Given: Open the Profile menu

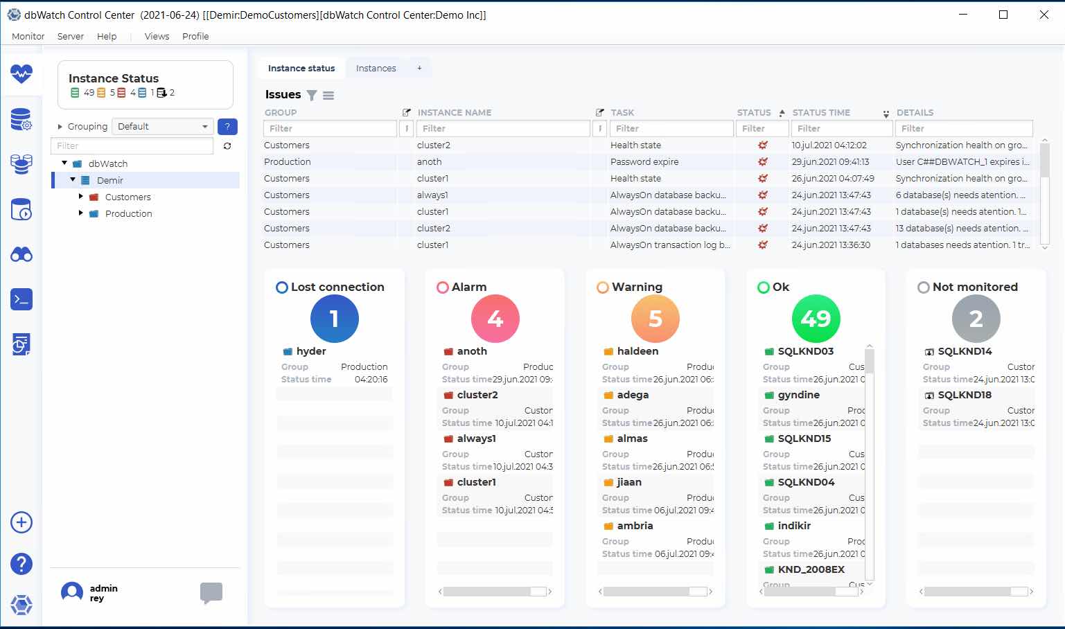Looking at the screenshot, I should click(195, 36).
